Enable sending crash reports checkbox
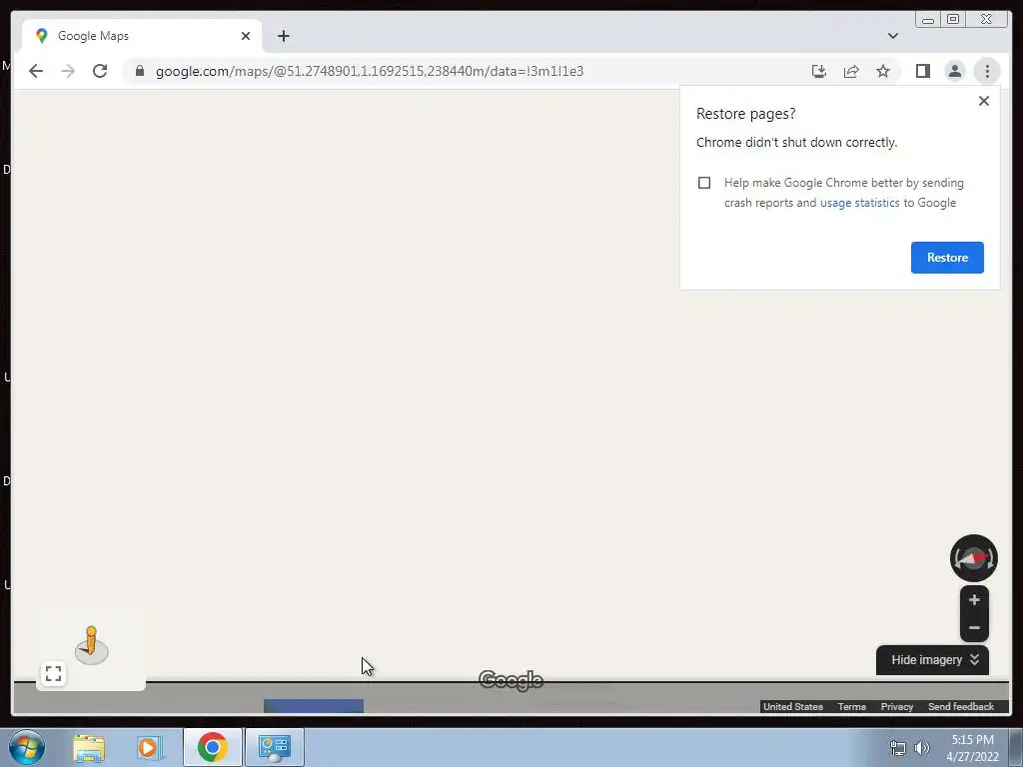1023x767 pixels. 704,183
